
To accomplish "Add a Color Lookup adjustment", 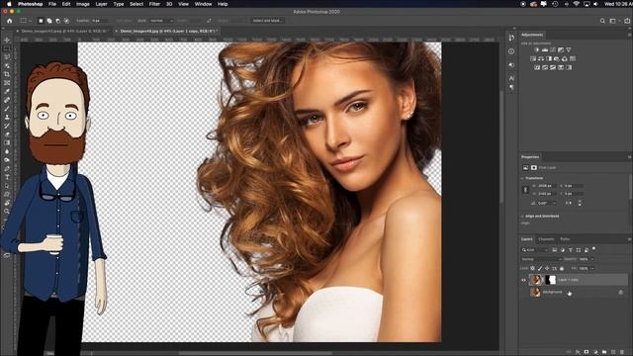I will click(x=573, y=59).
